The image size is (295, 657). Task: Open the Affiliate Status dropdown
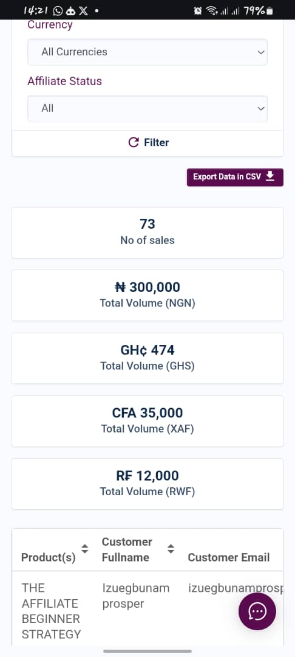tap(147, 108)
